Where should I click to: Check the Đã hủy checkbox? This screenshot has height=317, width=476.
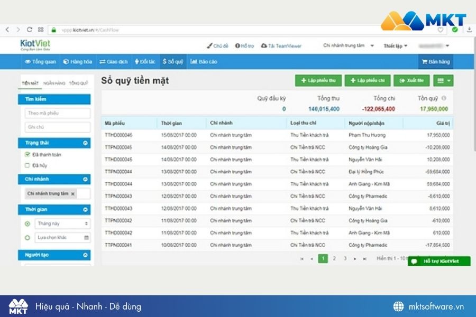pyautogui.click(x=28, y=165)
